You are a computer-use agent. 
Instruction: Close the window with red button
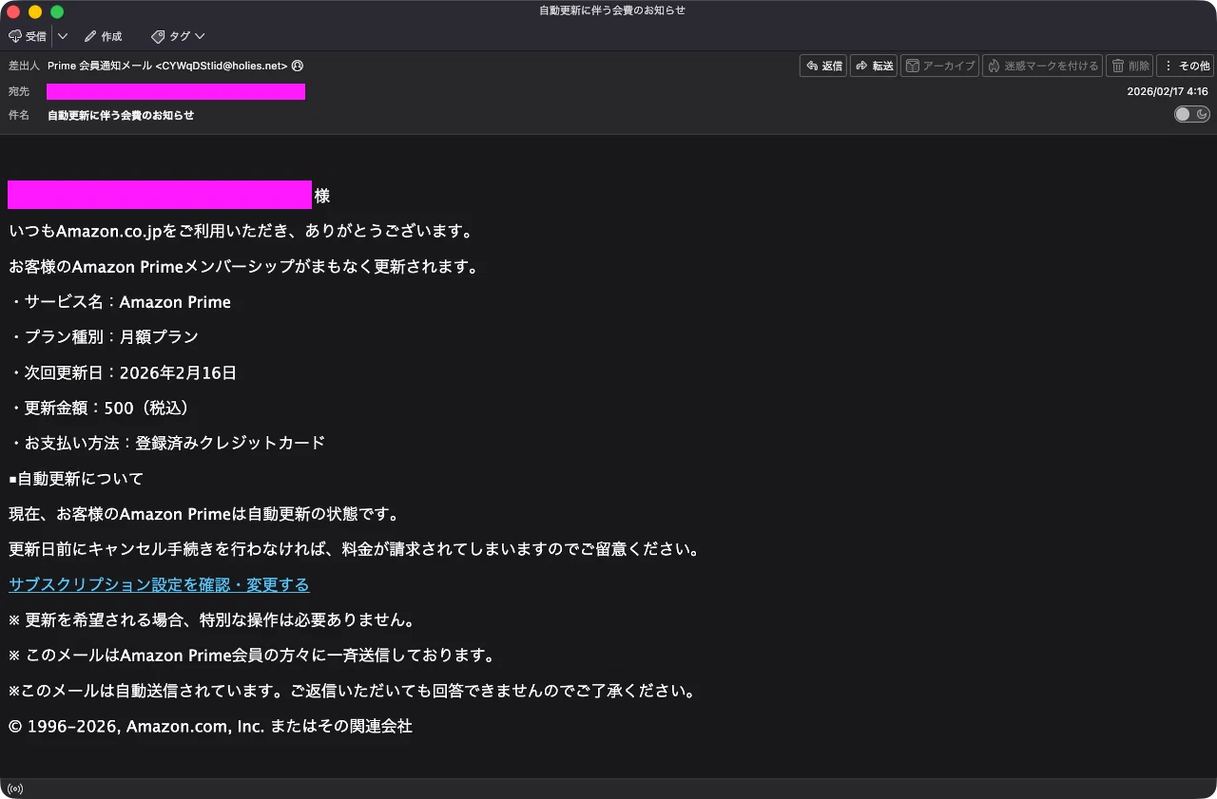13,11
